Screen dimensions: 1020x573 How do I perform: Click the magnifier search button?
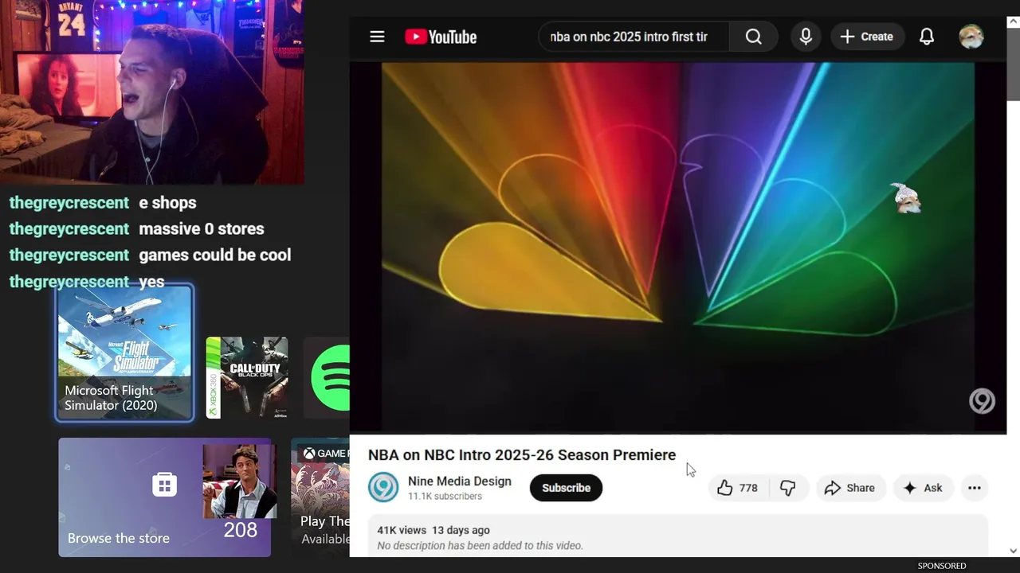click(753, 37)
